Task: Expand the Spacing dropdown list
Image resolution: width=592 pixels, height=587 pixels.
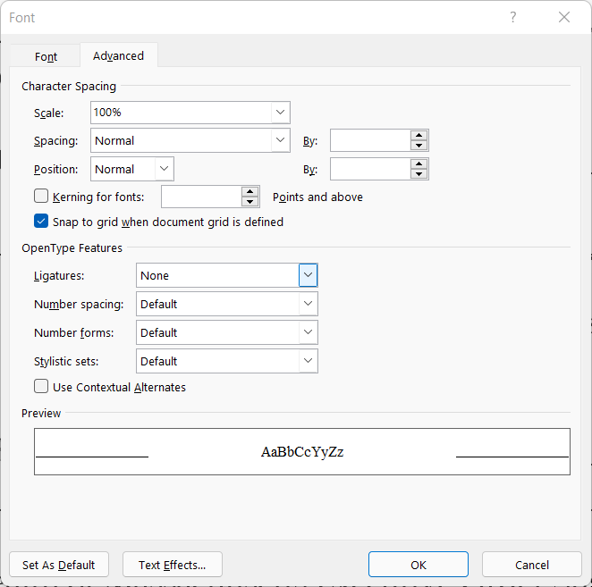Action: pos(280,140)
